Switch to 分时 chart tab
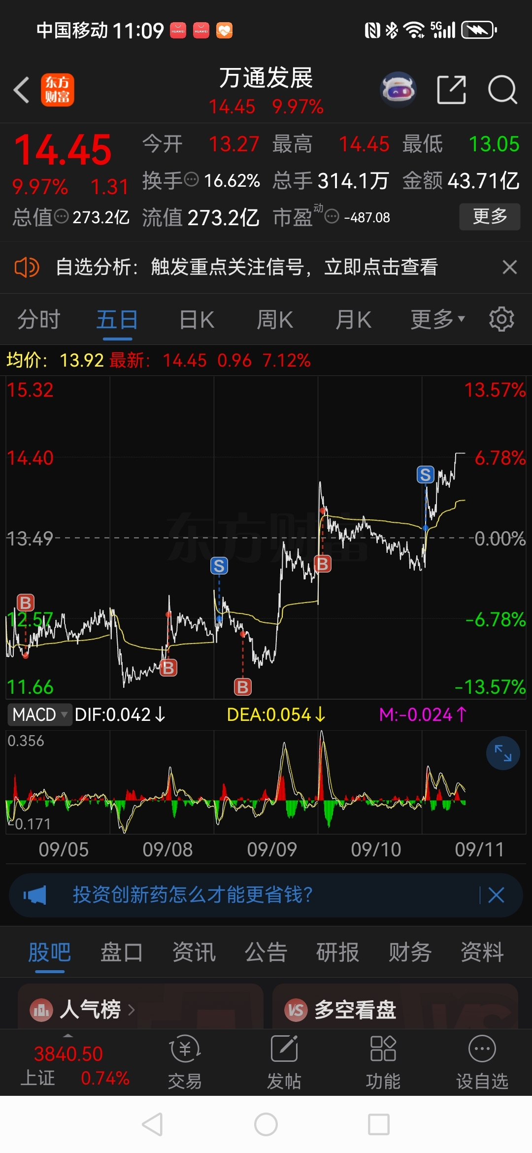This screenshot has height=1153, width=532. point(39,319)
